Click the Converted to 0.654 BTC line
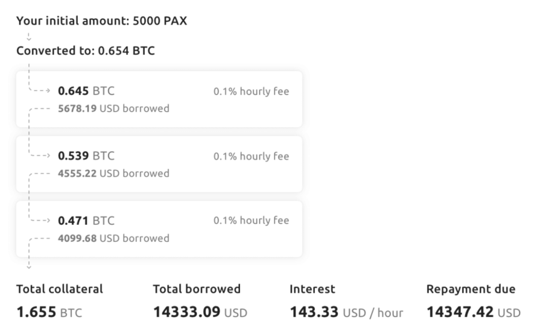 [x=85, y=51]
